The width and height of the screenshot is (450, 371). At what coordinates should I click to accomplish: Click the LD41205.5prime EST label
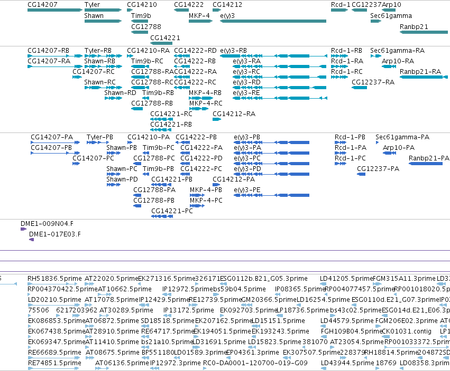pyautogui.click(x=346, y=279)
